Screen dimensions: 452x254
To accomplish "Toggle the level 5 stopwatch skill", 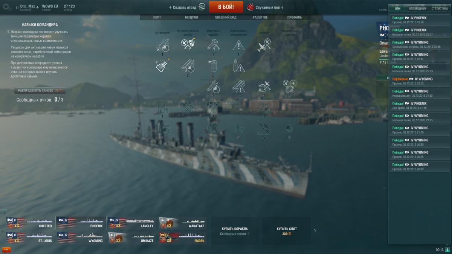I will pos(289,129).
